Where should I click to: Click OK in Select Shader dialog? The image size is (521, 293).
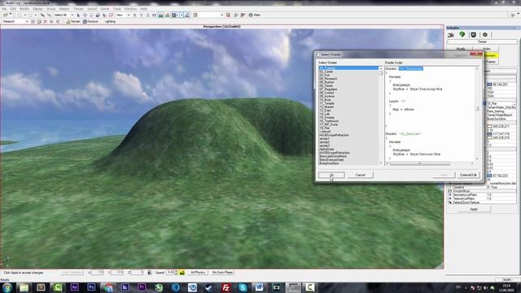click(331, 175)
